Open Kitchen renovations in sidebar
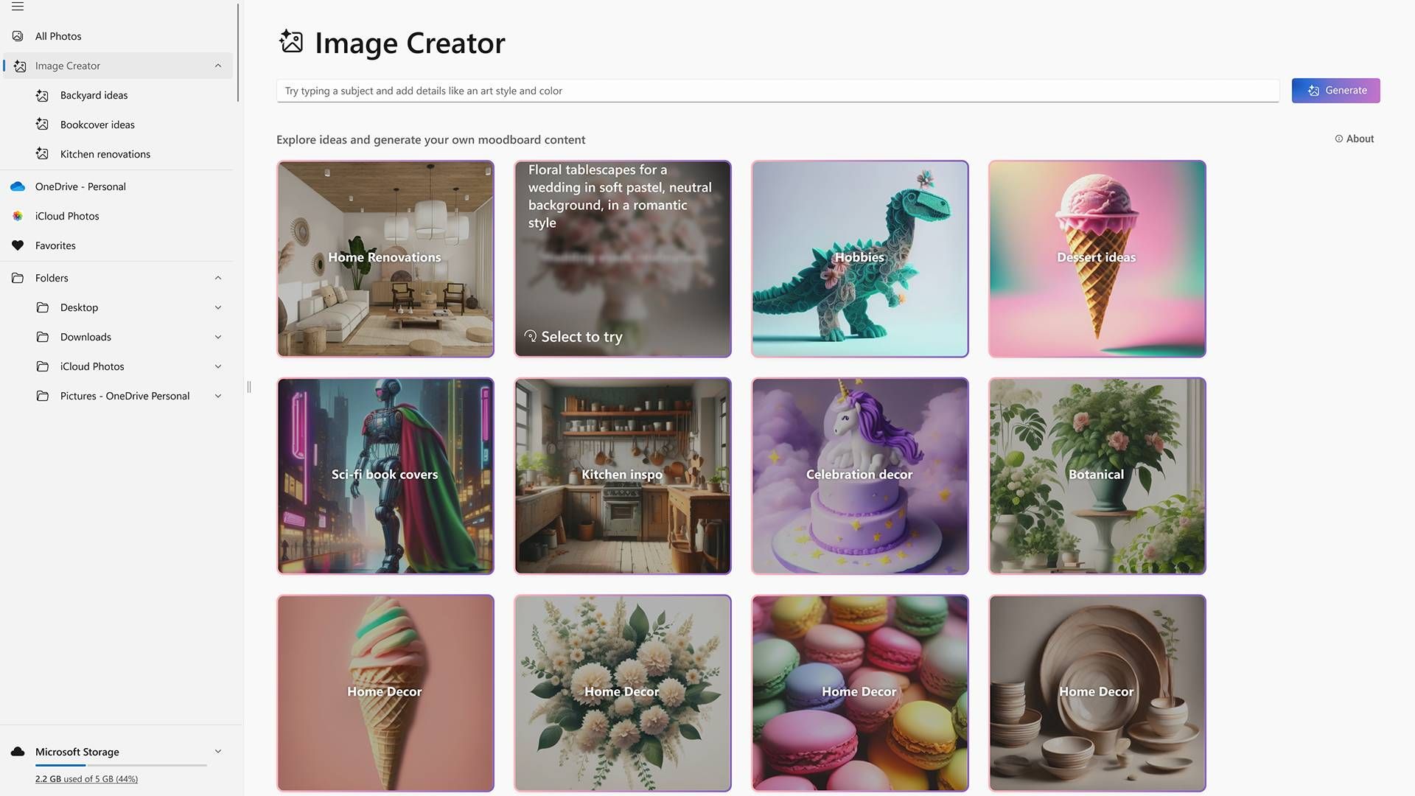 105,154
